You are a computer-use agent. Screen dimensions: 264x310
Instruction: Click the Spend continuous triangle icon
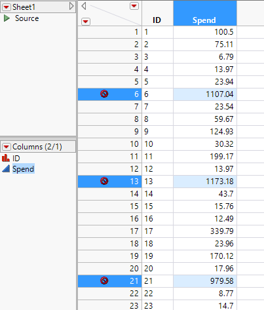pos(6,168)
